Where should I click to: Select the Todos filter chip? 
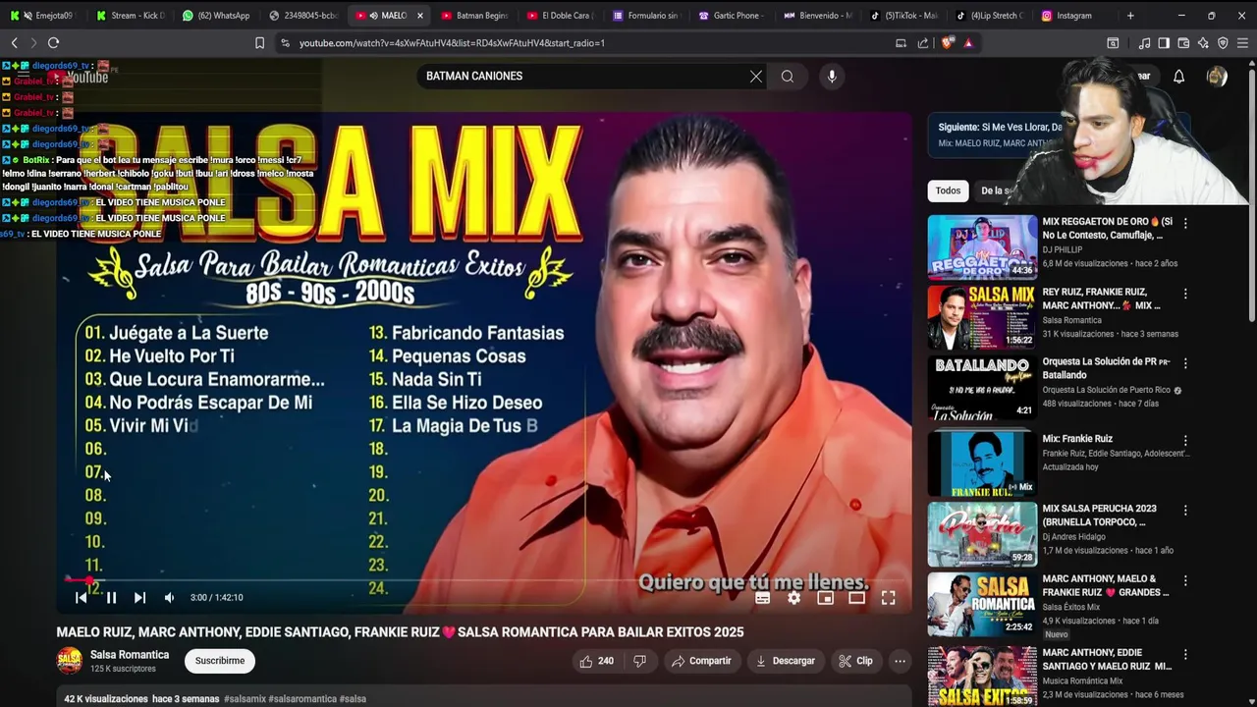tap(948, 190)
